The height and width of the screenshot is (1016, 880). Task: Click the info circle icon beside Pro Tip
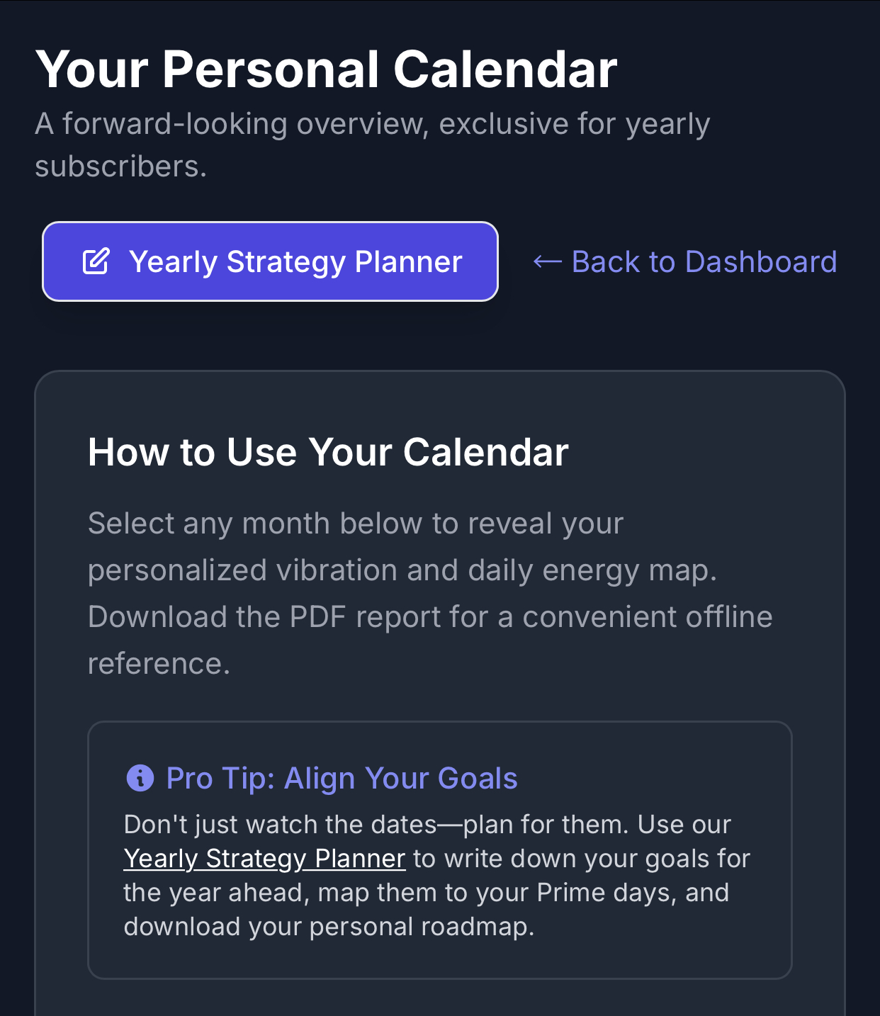click(x=141, y=778)
